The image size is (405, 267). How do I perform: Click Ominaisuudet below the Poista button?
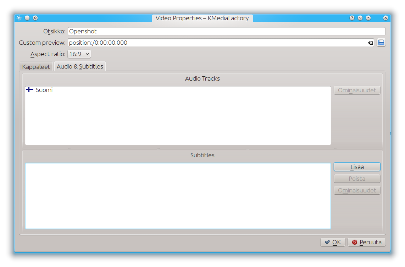coord(357,190)
